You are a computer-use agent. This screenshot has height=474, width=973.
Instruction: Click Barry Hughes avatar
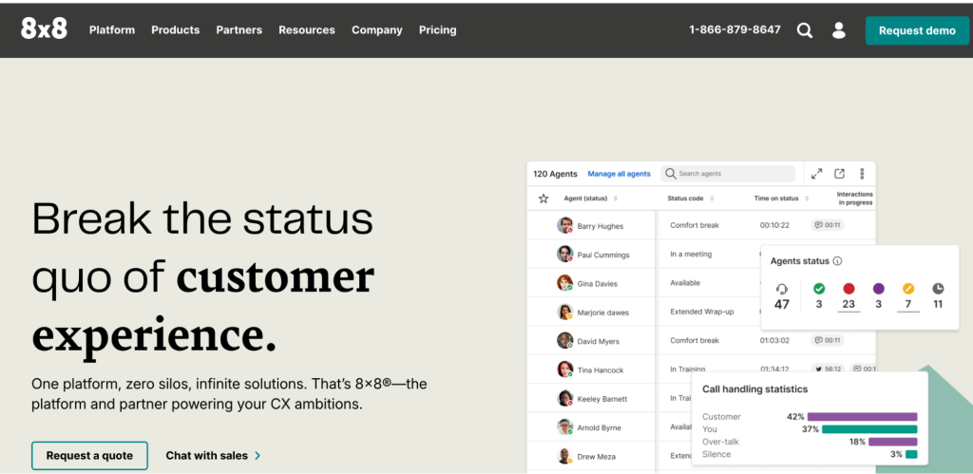coord(564,225)
